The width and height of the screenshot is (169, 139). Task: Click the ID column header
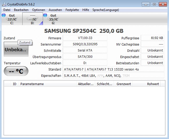point(15,84)
